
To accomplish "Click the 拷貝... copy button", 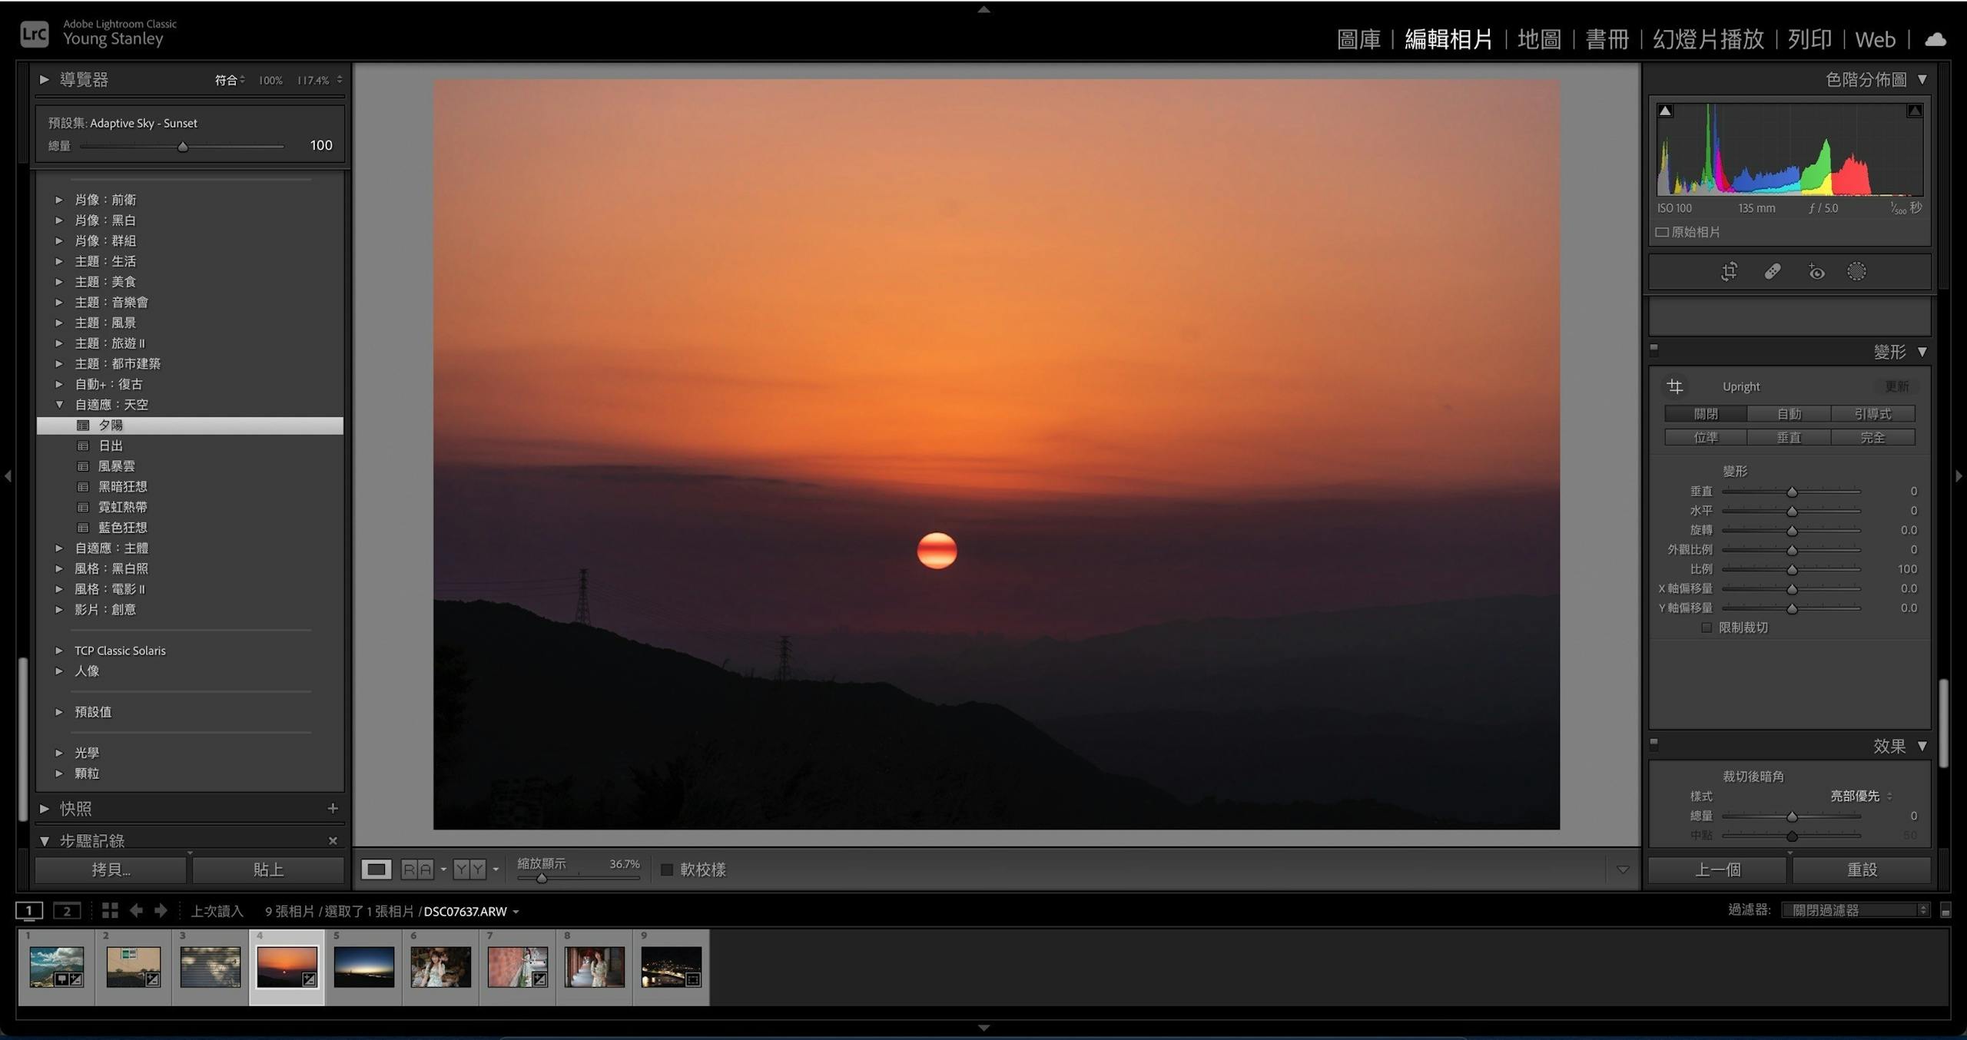I will tap(111, 869).
